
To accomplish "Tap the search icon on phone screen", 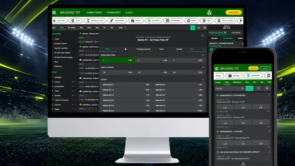I will pos(267,88).
